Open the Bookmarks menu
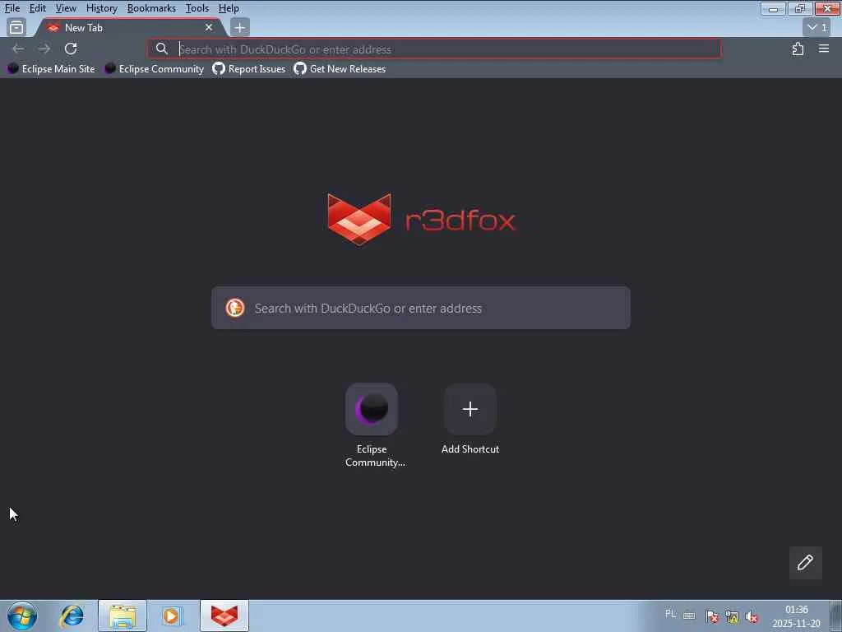842x632 pixels. click(x=151, y=8)
